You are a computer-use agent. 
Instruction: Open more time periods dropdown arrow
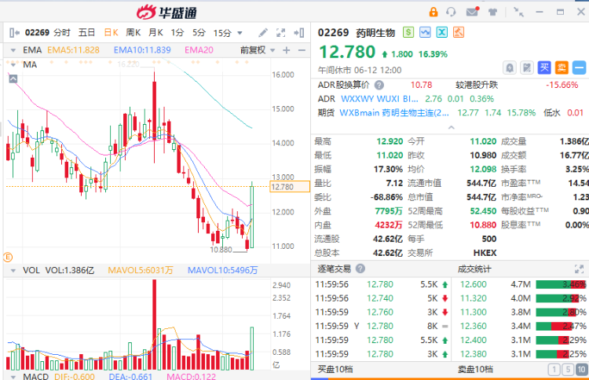tap(240, 33)
